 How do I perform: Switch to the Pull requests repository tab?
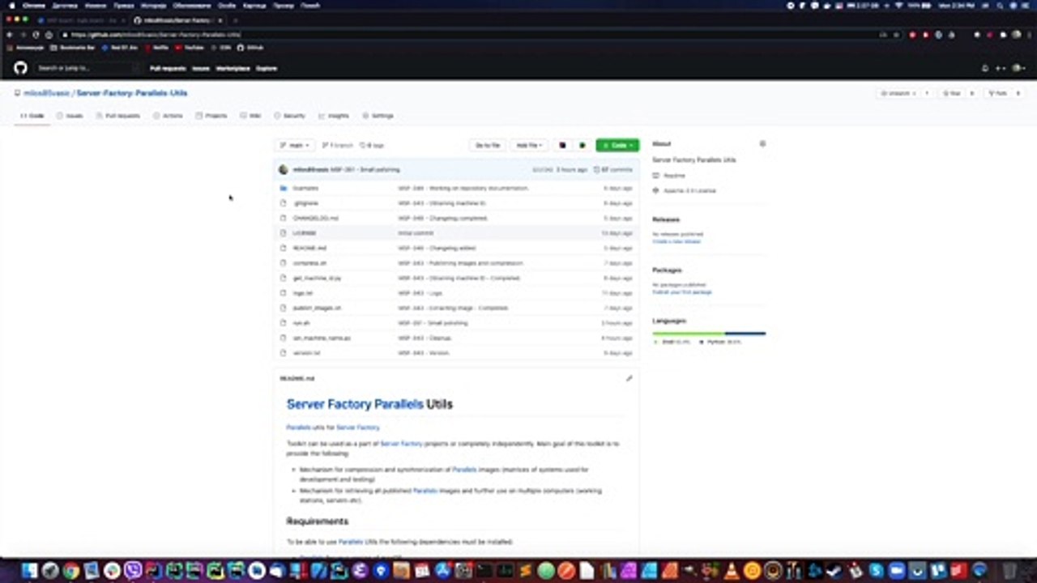[117, 116]
